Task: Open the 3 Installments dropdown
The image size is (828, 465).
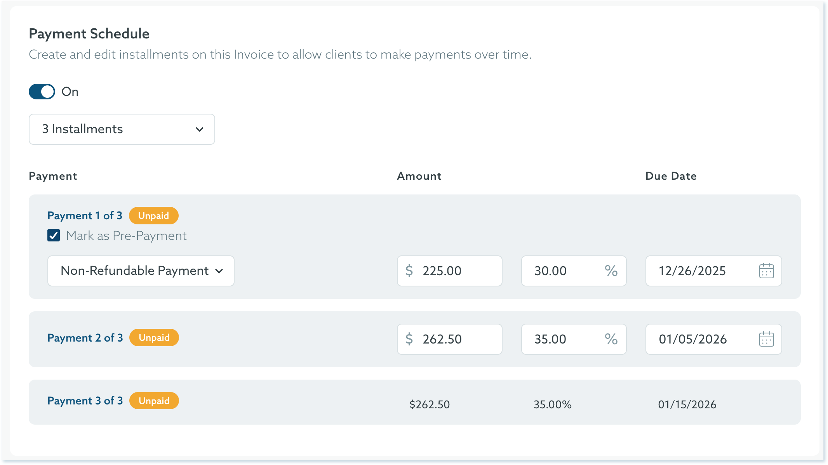Action: pos(122,129)
